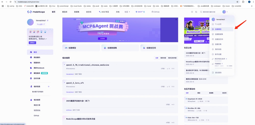Open browser extensions puzzle icon
255x125 pixels.
click(x=243, y=2)
